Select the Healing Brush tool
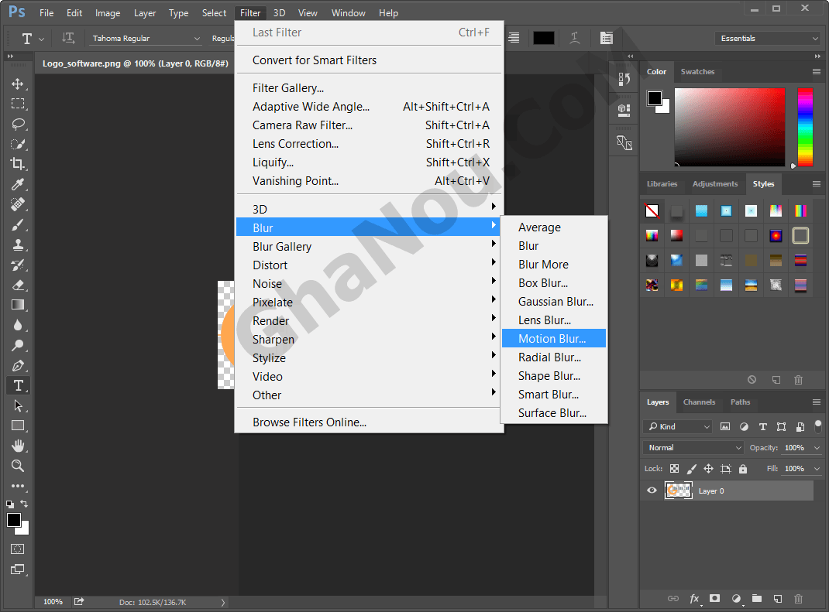This screenshot has height=612, width=829. tap(18, 204)
